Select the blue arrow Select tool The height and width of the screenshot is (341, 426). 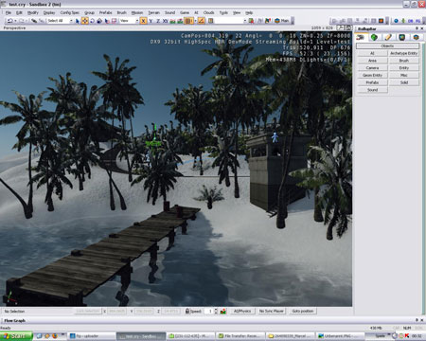click(x=78, y=21)
